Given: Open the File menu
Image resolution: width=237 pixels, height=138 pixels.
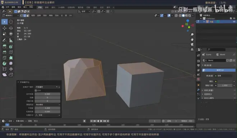Looking at the screenshot, I should tap(8, 7).
